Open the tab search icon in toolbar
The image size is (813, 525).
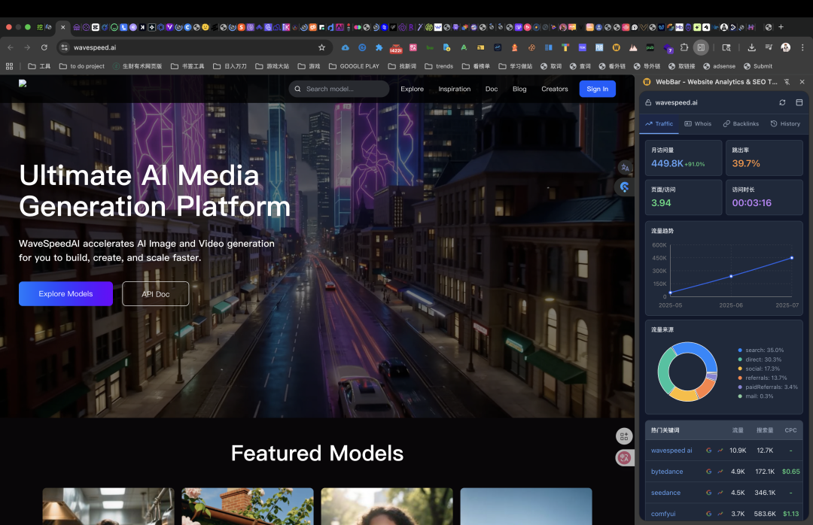click(726, 47)
